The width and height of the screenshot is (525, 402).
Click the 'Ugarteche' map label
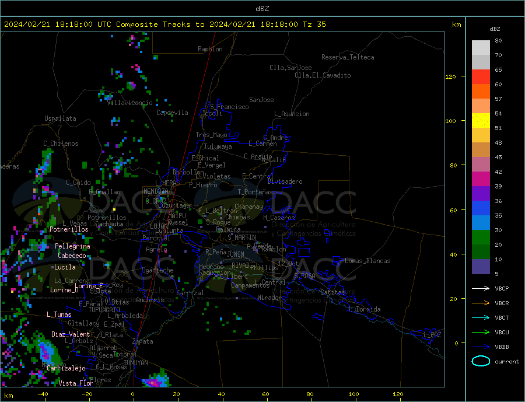point(157,270)
